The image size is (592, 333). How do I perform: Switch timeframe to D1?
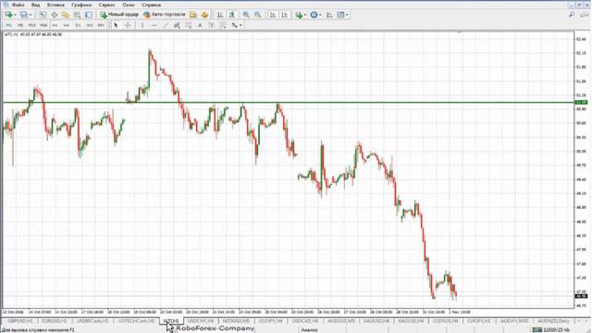pyautogui.click(x=78, y=25)
